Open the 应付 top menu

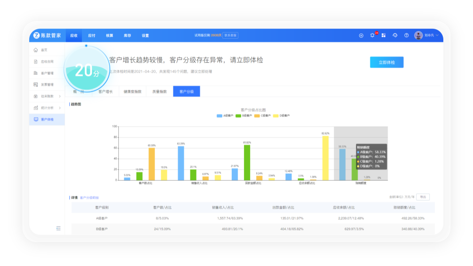point(91,35)
